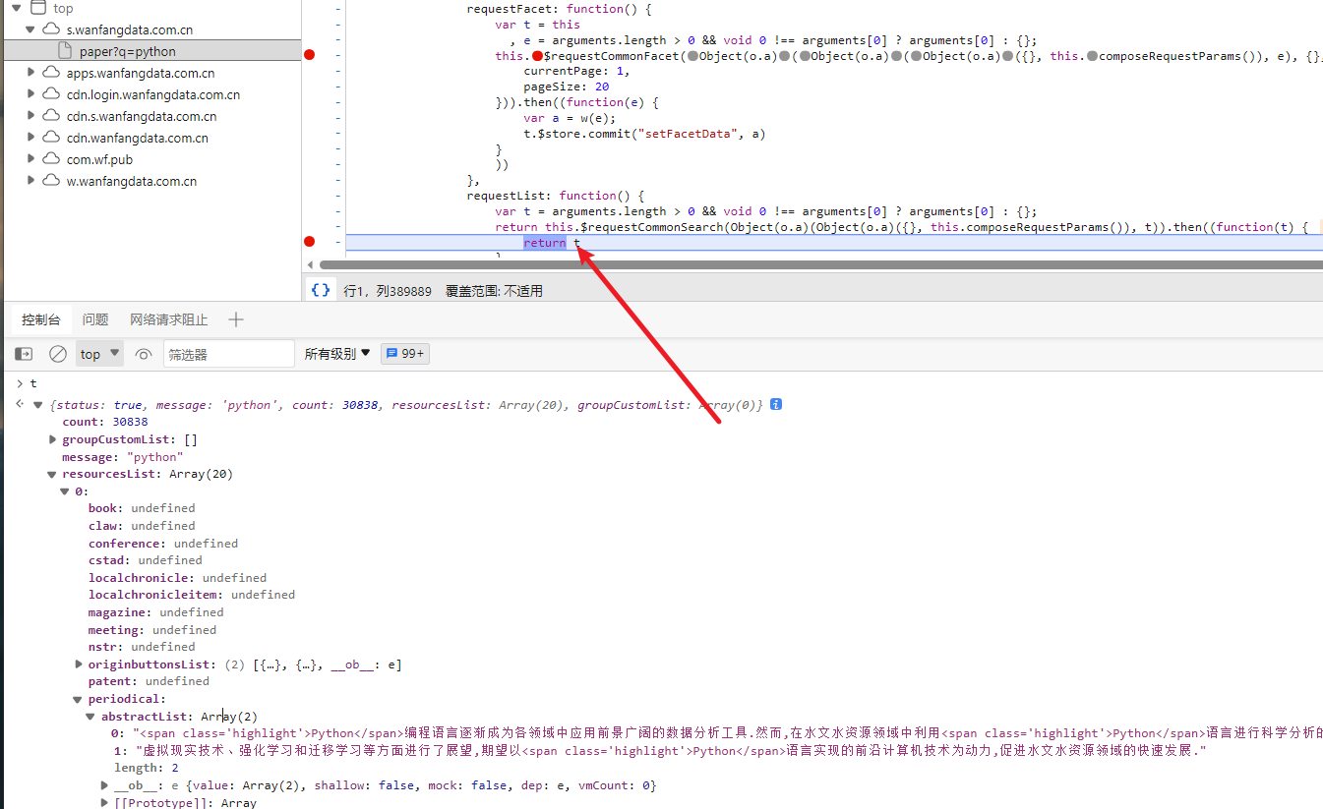This screenshot has width=1323, height=809.
Task: Expand originbuttonsList entry
Action: pos(79,665)
